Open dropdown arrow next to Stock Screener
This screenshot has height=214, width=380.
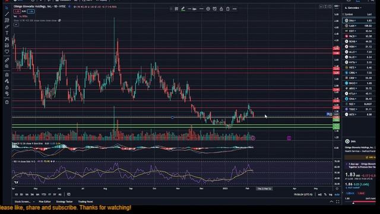coord(34,202)
